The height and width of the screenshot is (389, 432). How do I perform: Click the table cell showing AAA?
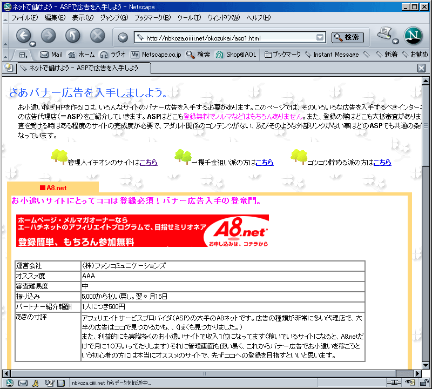tap(223, 276)
